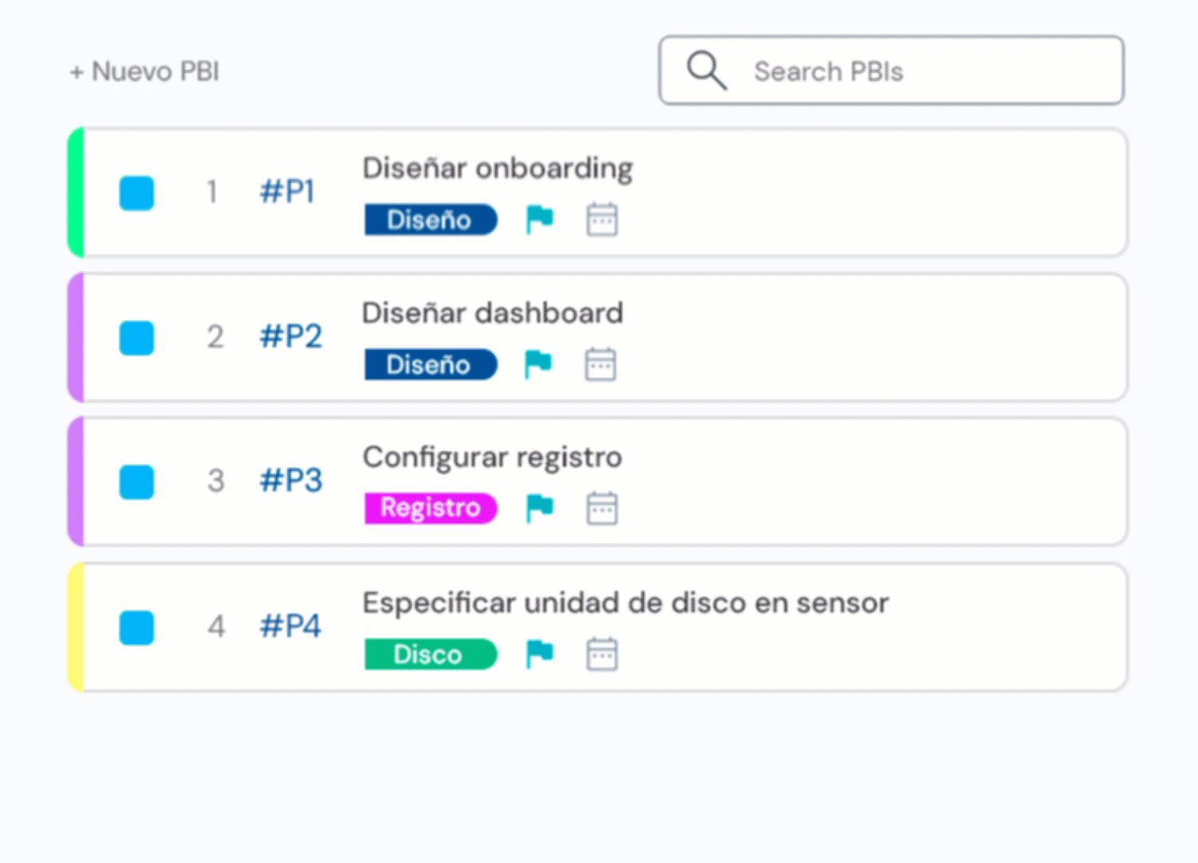Click the Disco tag on PBI 4

pos(430,654)
